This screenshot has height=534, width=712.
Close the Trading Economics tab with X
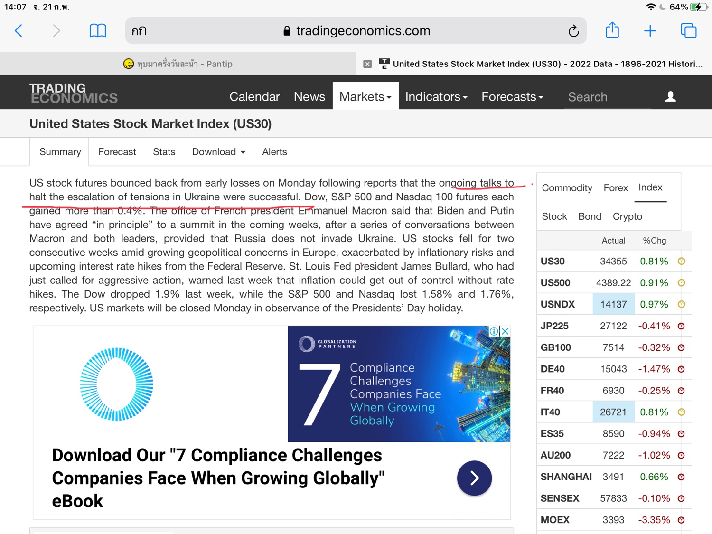367,64
